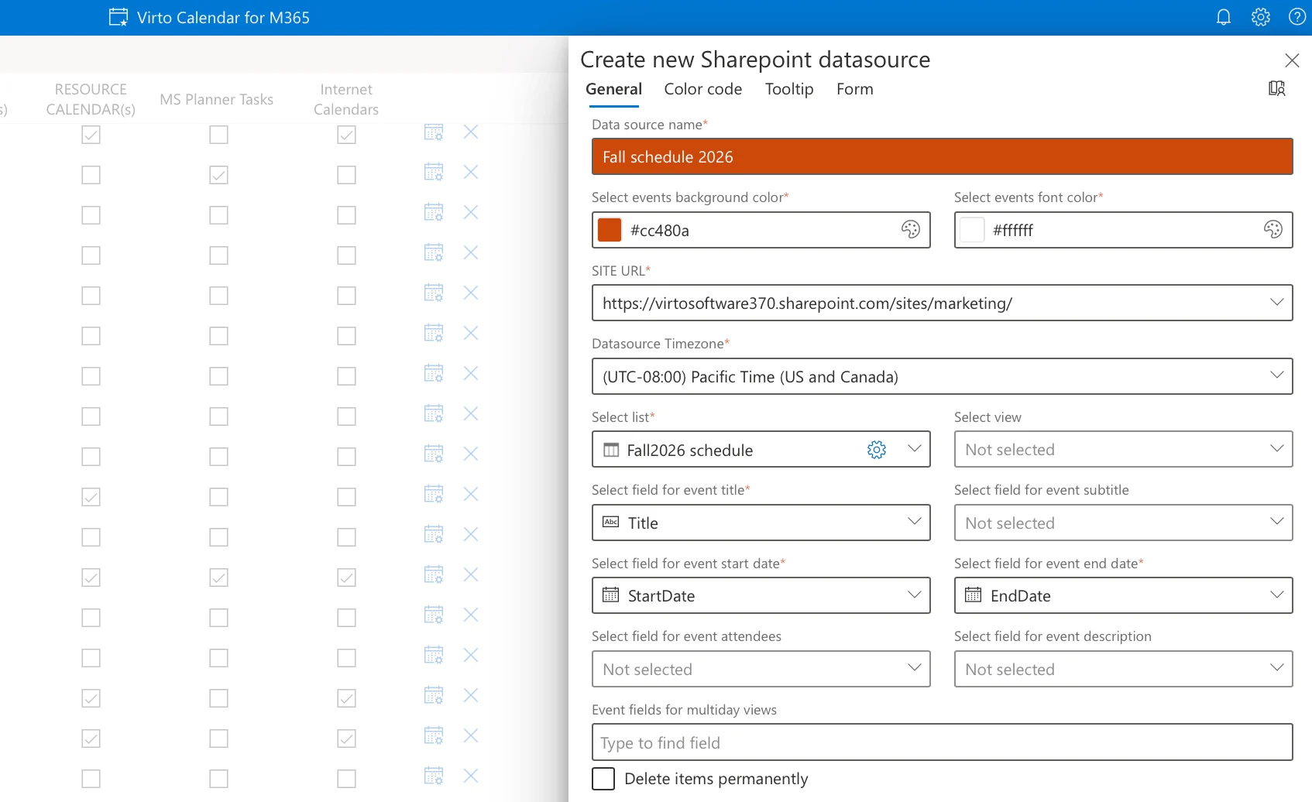Click the orange background color swatch
The height and width of the screenshot is (802, 1312).
(x=610, y=230)
